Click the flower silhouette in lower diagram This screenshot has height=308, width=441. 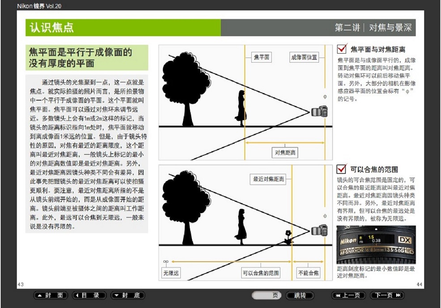point(288,236)
